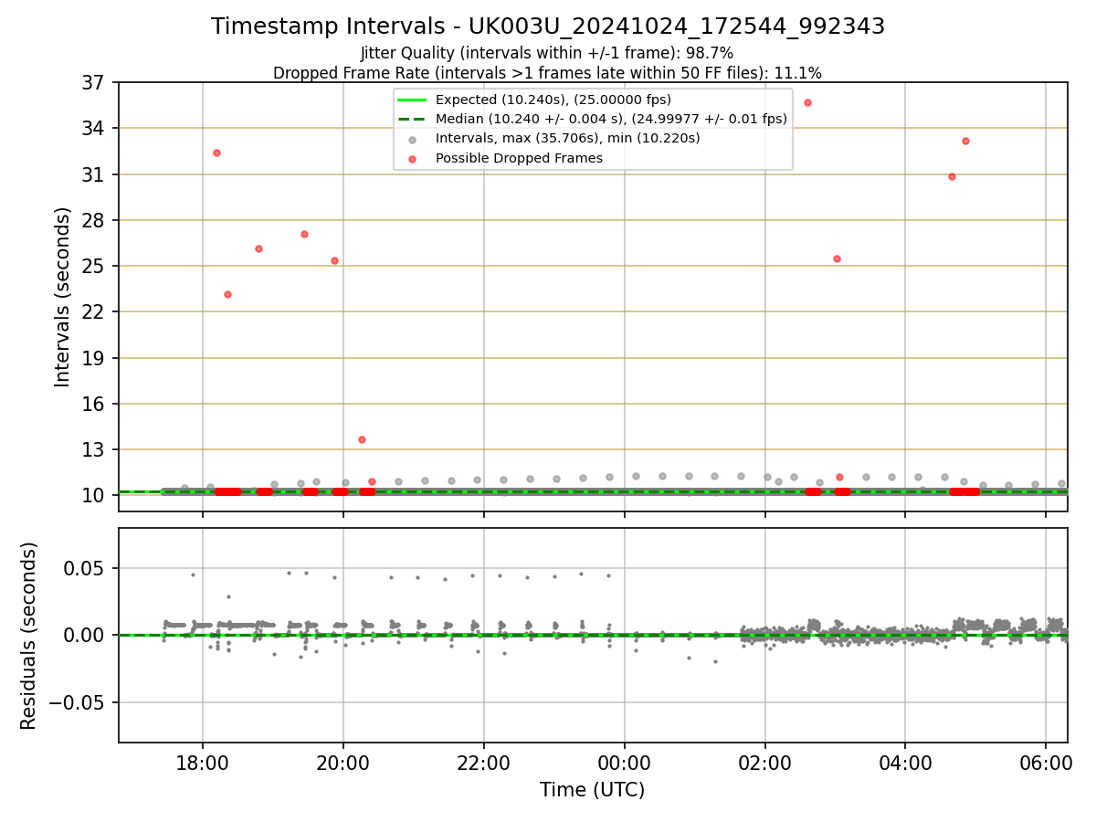Click the red point near 23 seconds after 18:00
The image size is (1096, 822).
[227, 294]
